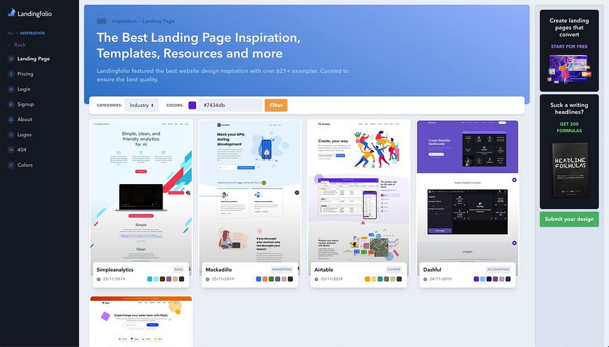
Task: Click the Pricing dollar icon
Action: tap(11, 74)
